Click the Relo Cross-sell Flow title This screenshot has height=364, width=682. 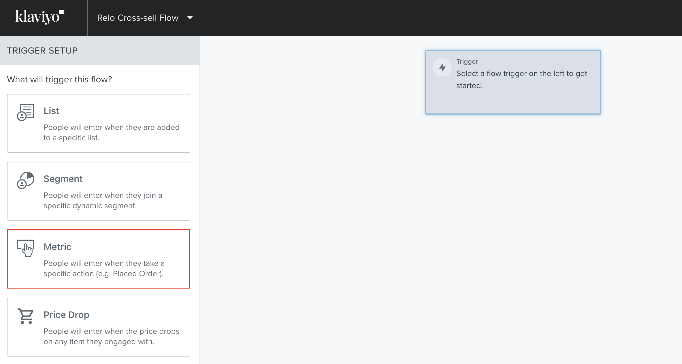point(138,18)
